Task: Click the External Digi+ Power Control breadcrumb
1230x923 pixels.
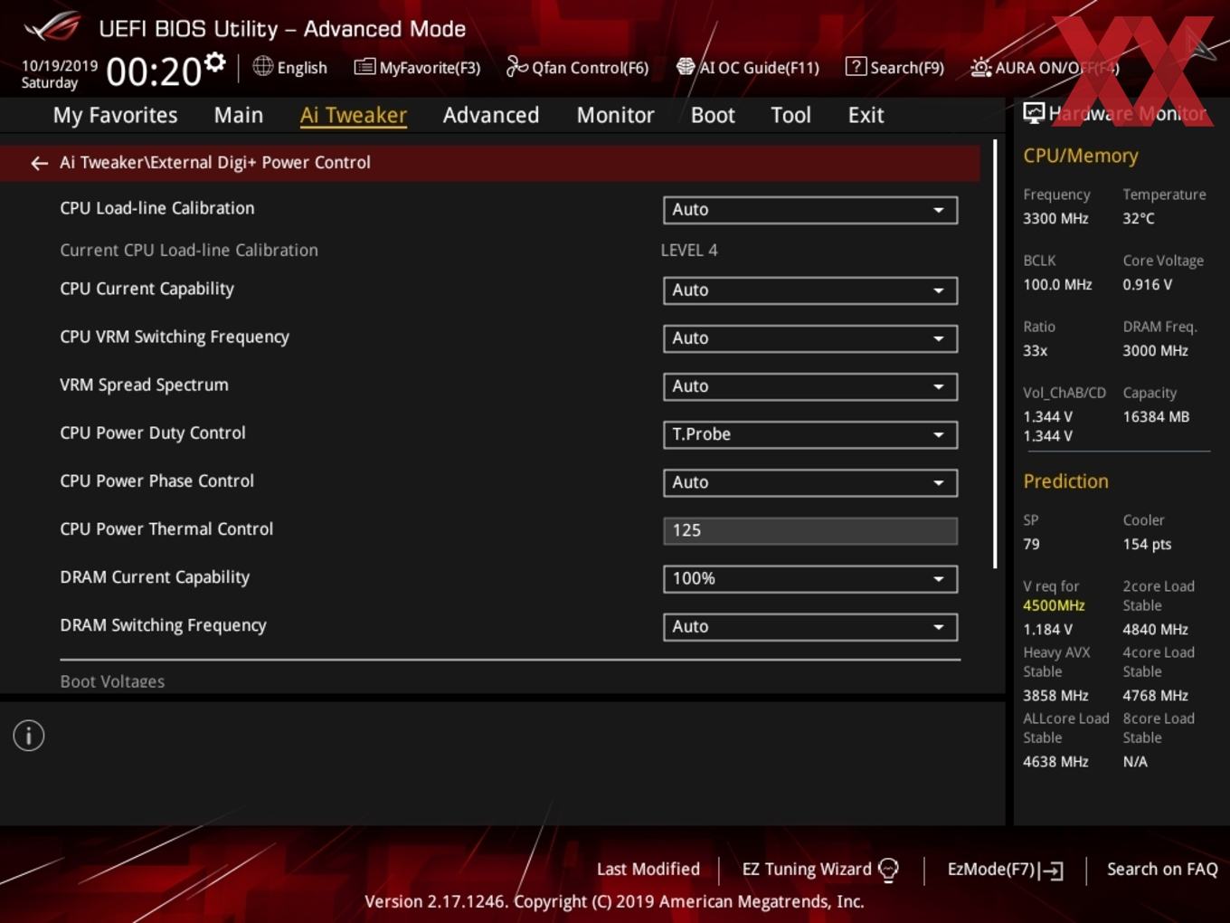Action: click(215, 163)
